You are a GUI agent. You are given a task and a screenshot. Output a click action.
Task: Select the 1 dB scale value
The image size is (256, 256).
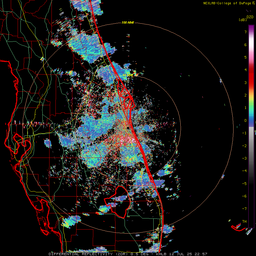[245, 108]
